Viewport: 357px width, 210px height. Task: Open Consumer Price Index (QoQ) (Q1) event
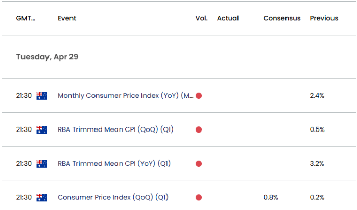click(x=114, y=197)
